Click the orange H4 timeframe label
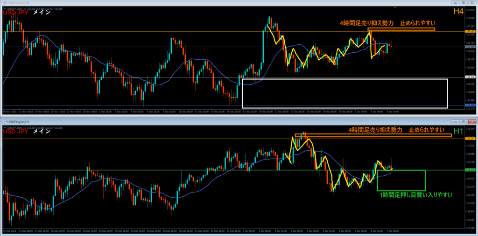 pos(458,12)
